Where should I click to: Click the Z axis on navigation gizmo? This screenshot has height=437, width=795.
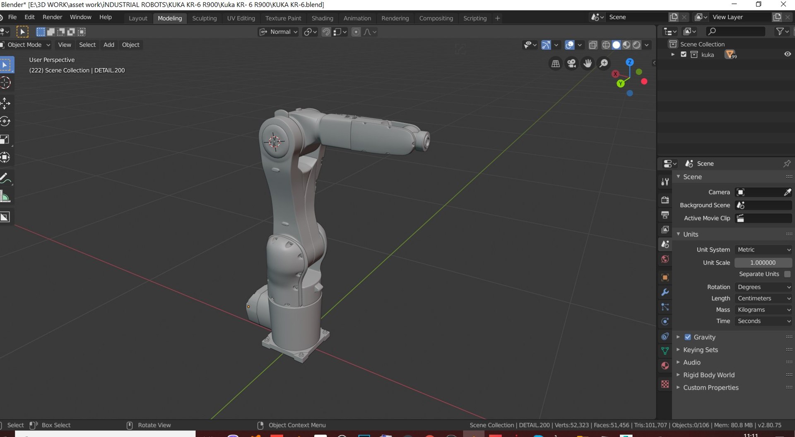pyautogui.click(x=629, y=62)
